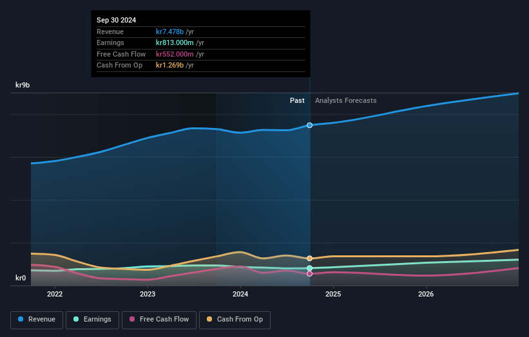Click the Cash From Op row label in tooltip
This screenshot has width=529, height=337.
pyautogui.click(x=119, y=66)
